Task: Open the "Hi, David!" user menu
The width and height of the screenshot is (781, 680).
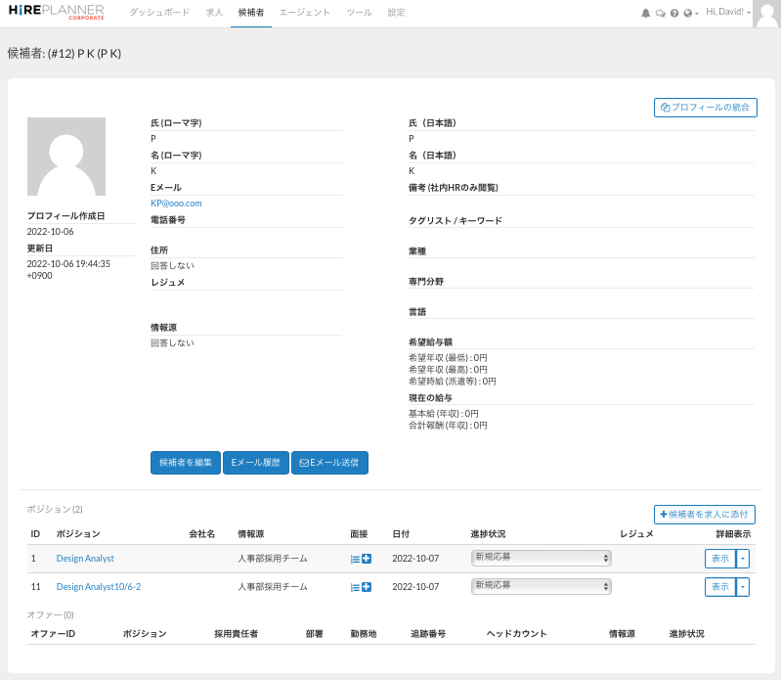Action: tap(727, 12)
